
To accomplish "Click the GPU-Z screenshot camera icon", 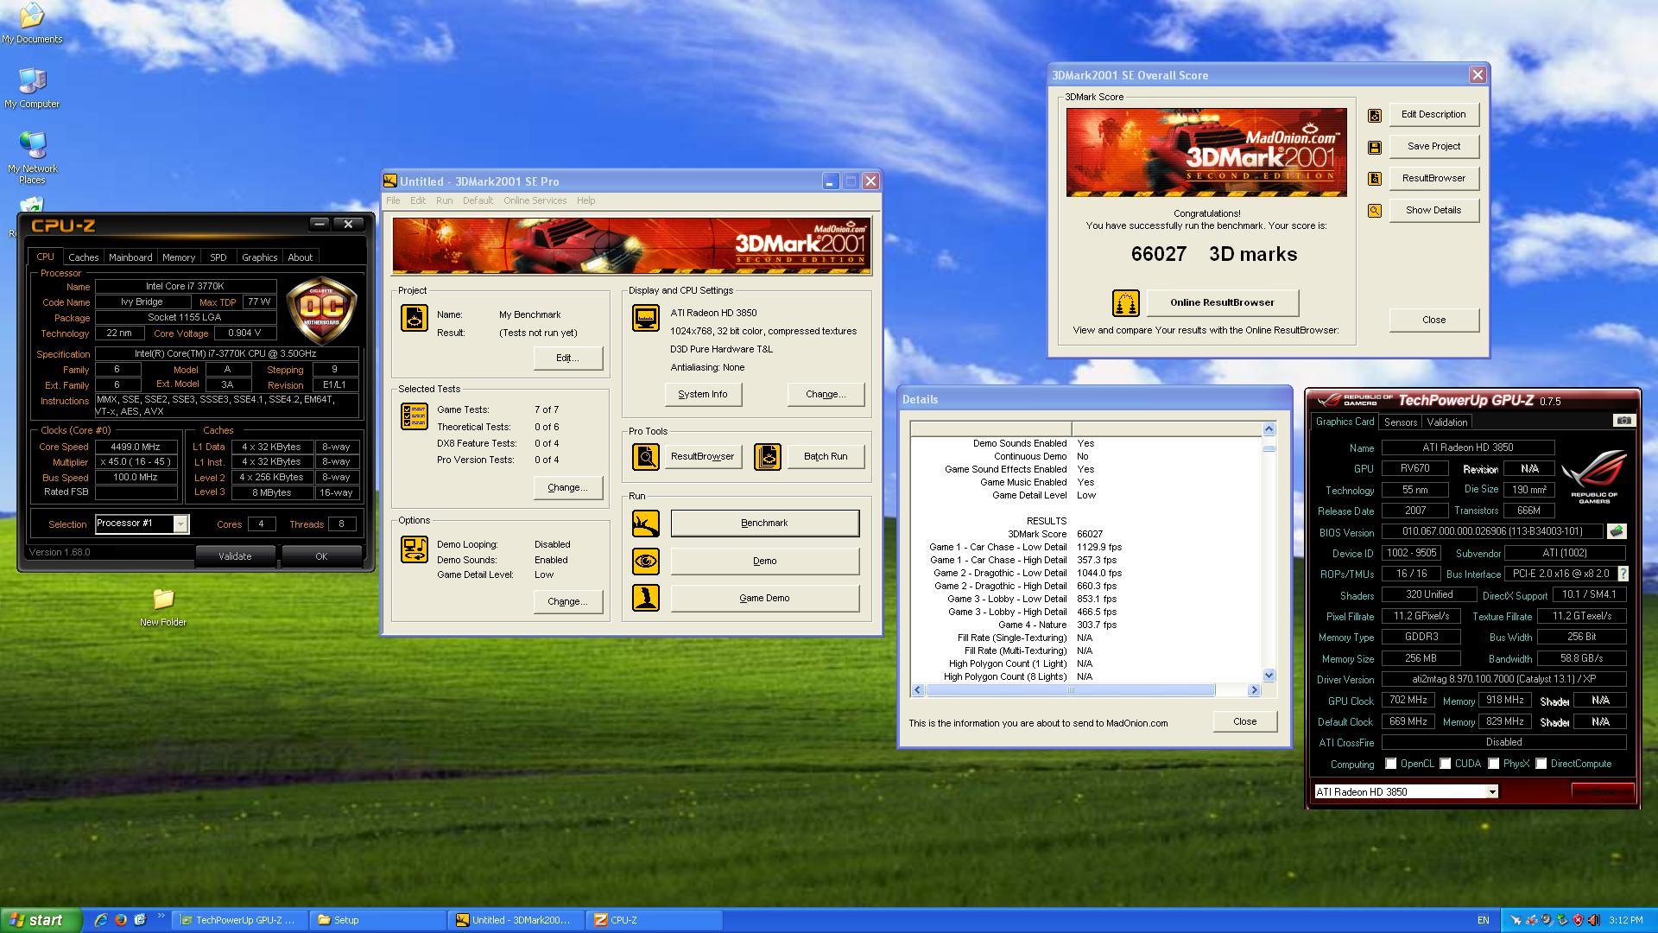I will (1623, 421).
